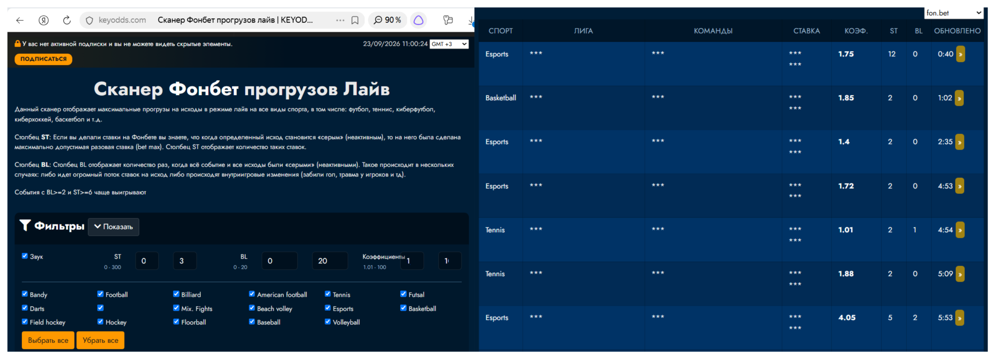Image resolution: width=995 pixels, height=359 pixels.
Task: Select the 4.05 coefficient value
Action: point(847,318)
